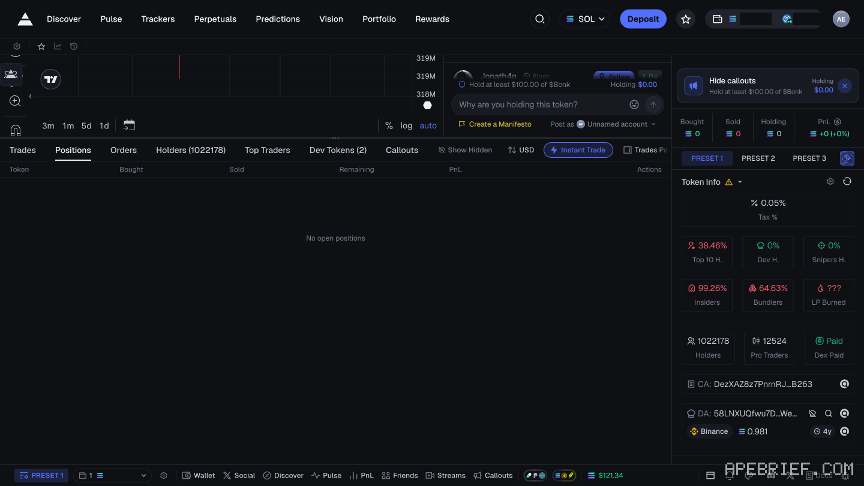864x486 pixels.
Task: Open the emoji picker in the message box
Action: click(x=634, y=104)
